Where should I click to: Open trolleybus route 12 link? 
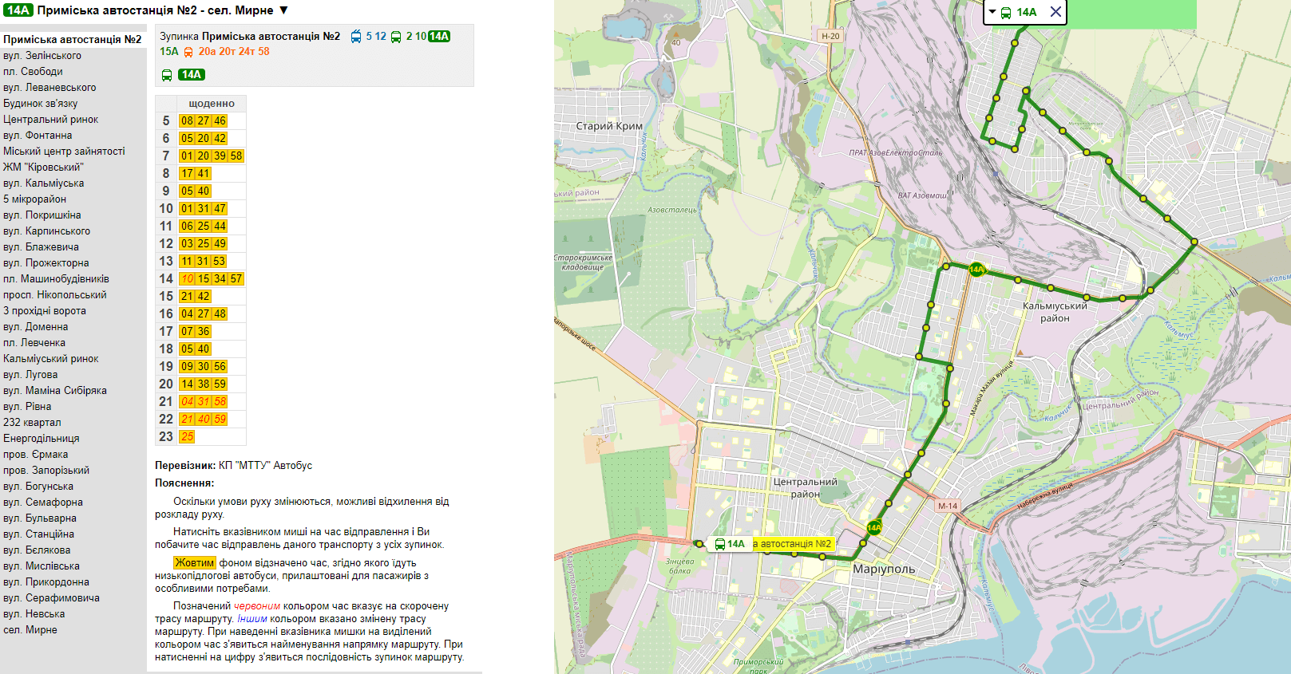tap(381, 37)
